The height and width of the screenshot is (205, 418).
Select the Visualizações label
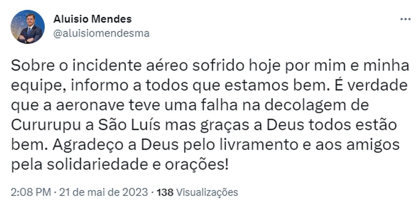pos(207,192)
